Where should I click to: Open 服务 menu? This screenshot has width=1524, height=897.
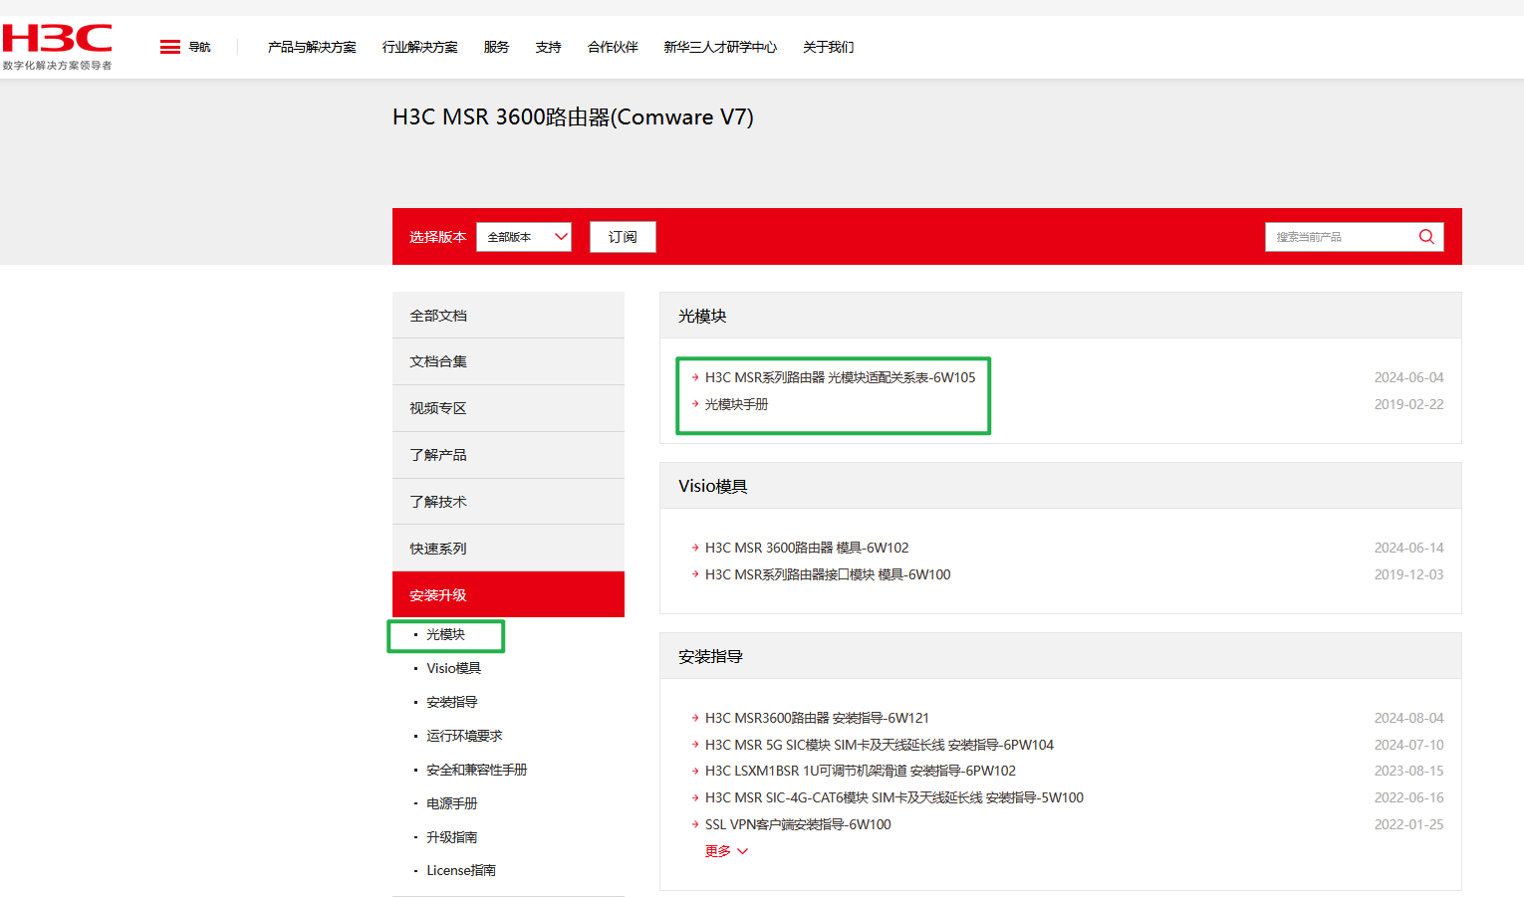tap(496, 47)
